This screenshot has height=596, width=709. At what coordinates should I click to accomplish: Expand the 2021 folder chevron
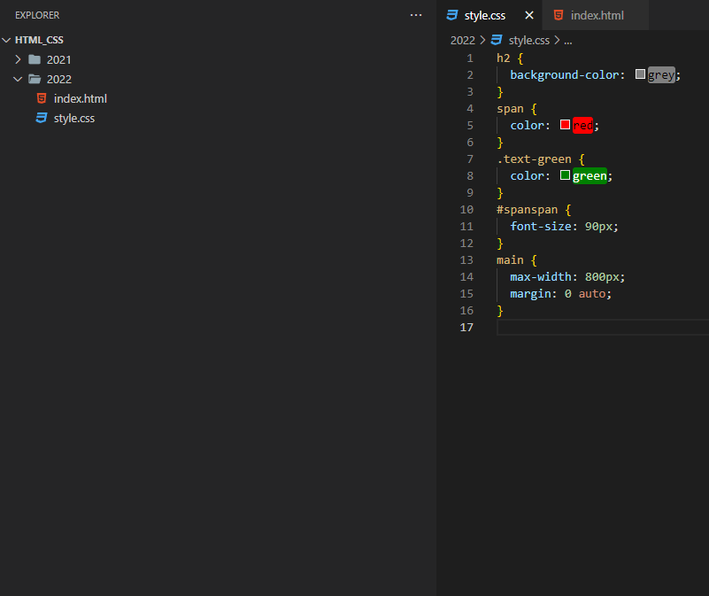coord(18,59)
